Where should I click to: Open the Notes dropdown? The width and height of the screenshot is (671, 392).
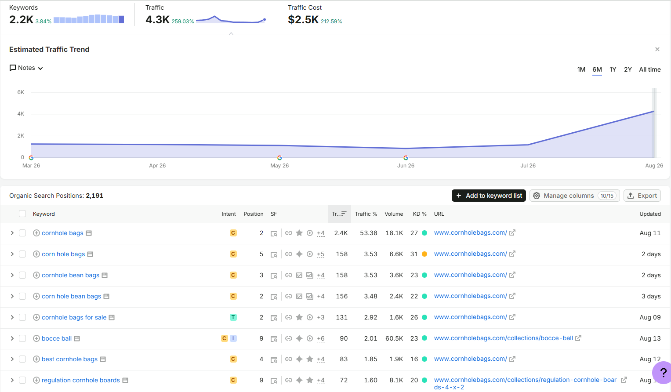click(x=26, y=68)
